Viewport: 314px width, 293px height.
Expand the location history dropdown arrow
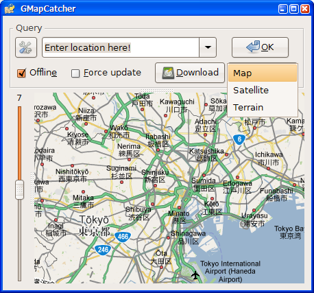pyautogui.click(x=208, y=47)
